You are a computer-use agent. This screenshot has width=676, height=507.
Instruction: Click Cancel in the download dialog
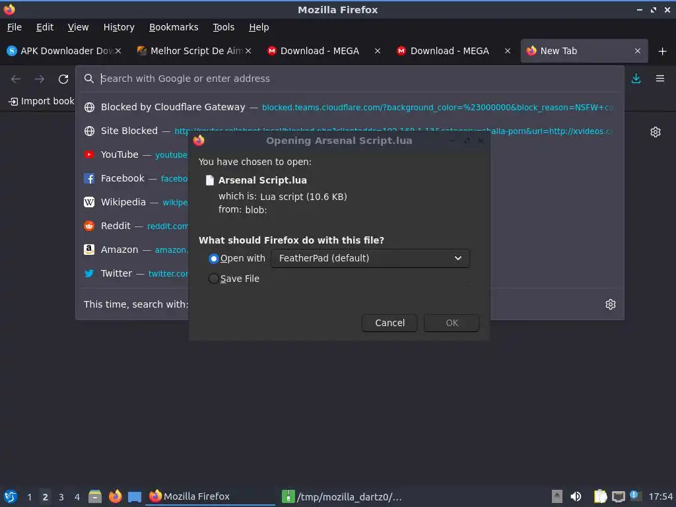pos(389,323)
